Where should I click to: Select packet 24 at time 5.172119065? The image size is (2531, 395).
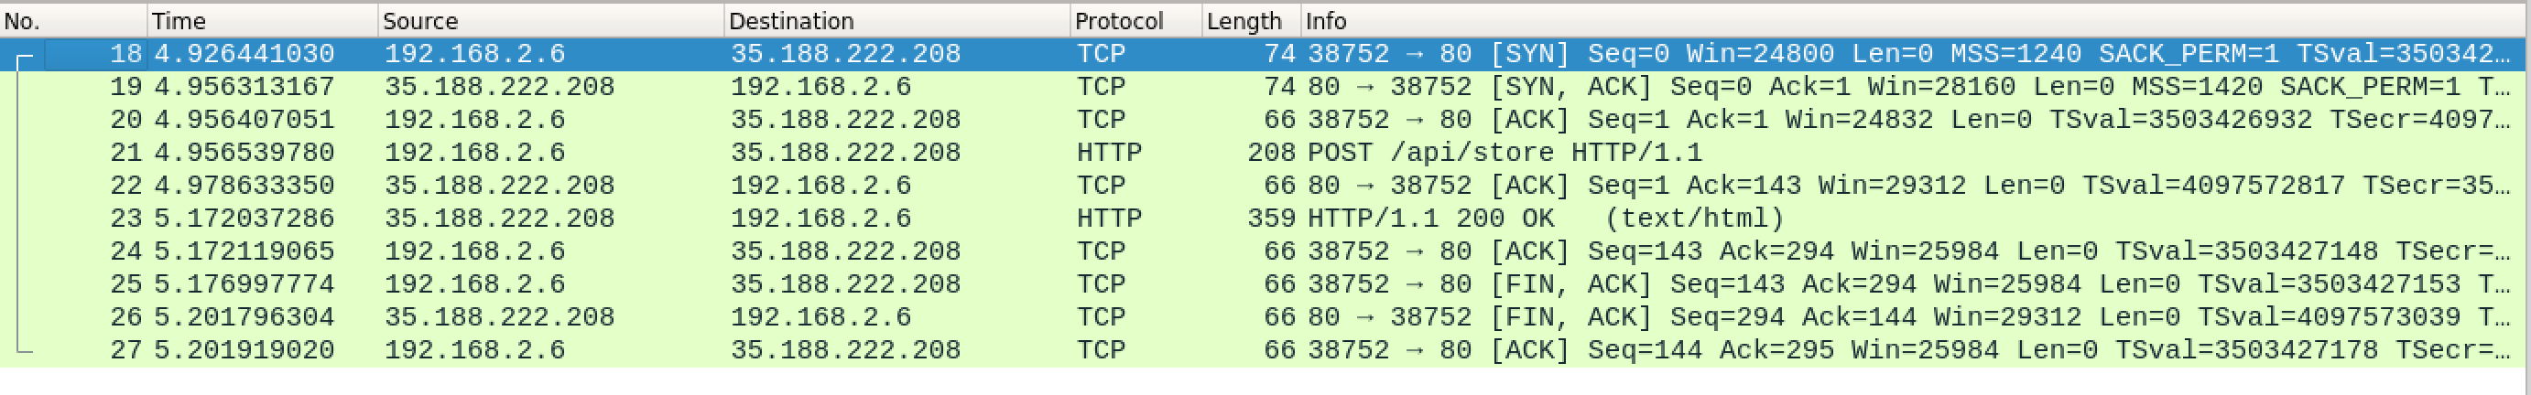1265,251
